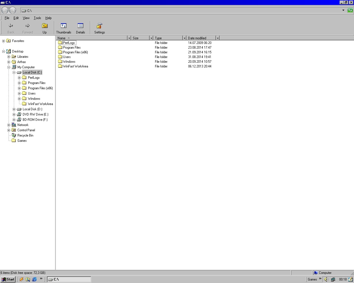The height and width of the screenshot is (283, 354).
Task: Select Local Disk (D:) drive icon
Action: [19, 109]
